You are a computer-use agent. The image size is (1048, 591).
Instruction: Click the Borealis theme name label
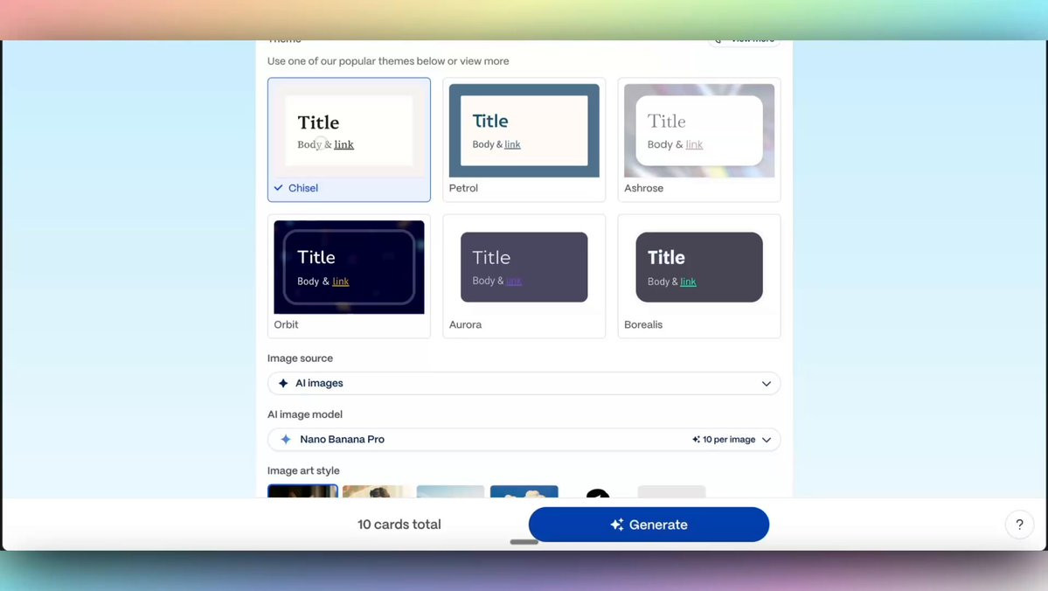643,324
